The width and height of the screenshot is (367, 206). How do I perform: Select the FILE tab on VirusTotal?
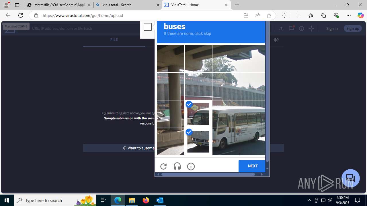click(x=114, y=40)
